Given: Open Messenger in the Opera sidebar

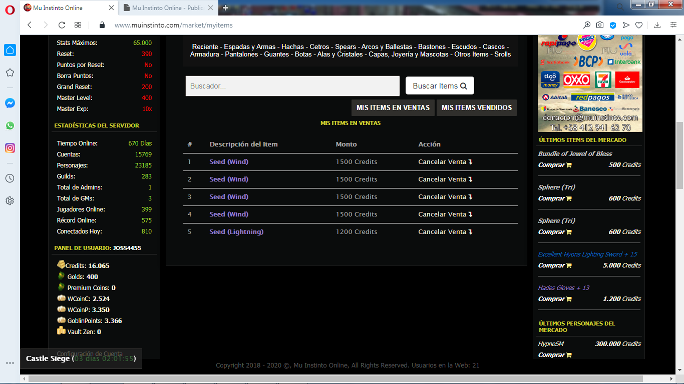Looking at the screenshot, I should [x=10, y=103].
